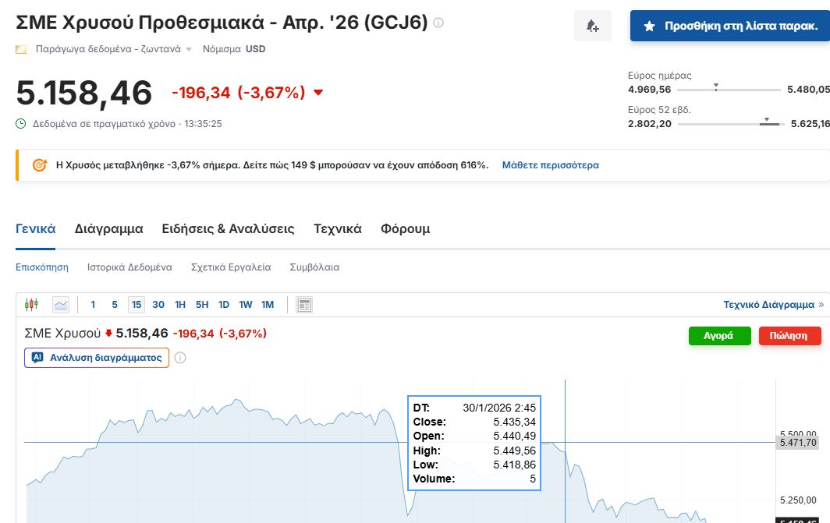This screenshot has height=523, width=830.
Task: Click info icon beside Ανάλυση διαγράμματος
Action: tap(180, 358)
